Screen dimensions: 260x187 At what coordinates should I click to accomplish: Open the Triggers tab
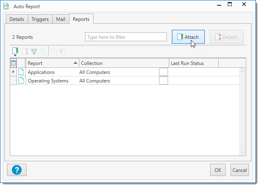click(40, 19)
